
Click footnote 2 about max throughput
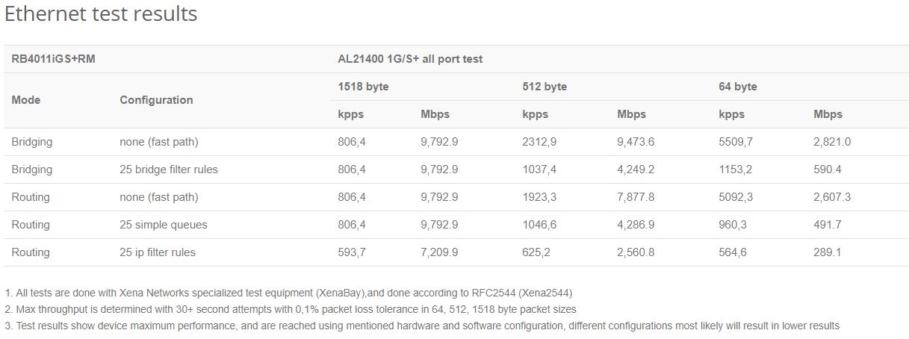click(291, 309)
